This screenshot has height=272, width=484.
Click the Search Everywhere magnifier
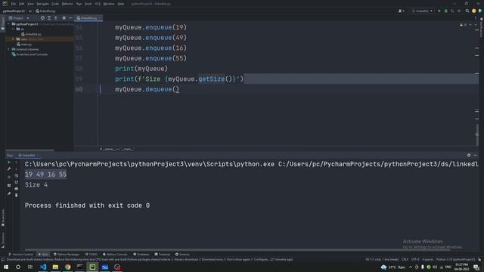[467, 11]
